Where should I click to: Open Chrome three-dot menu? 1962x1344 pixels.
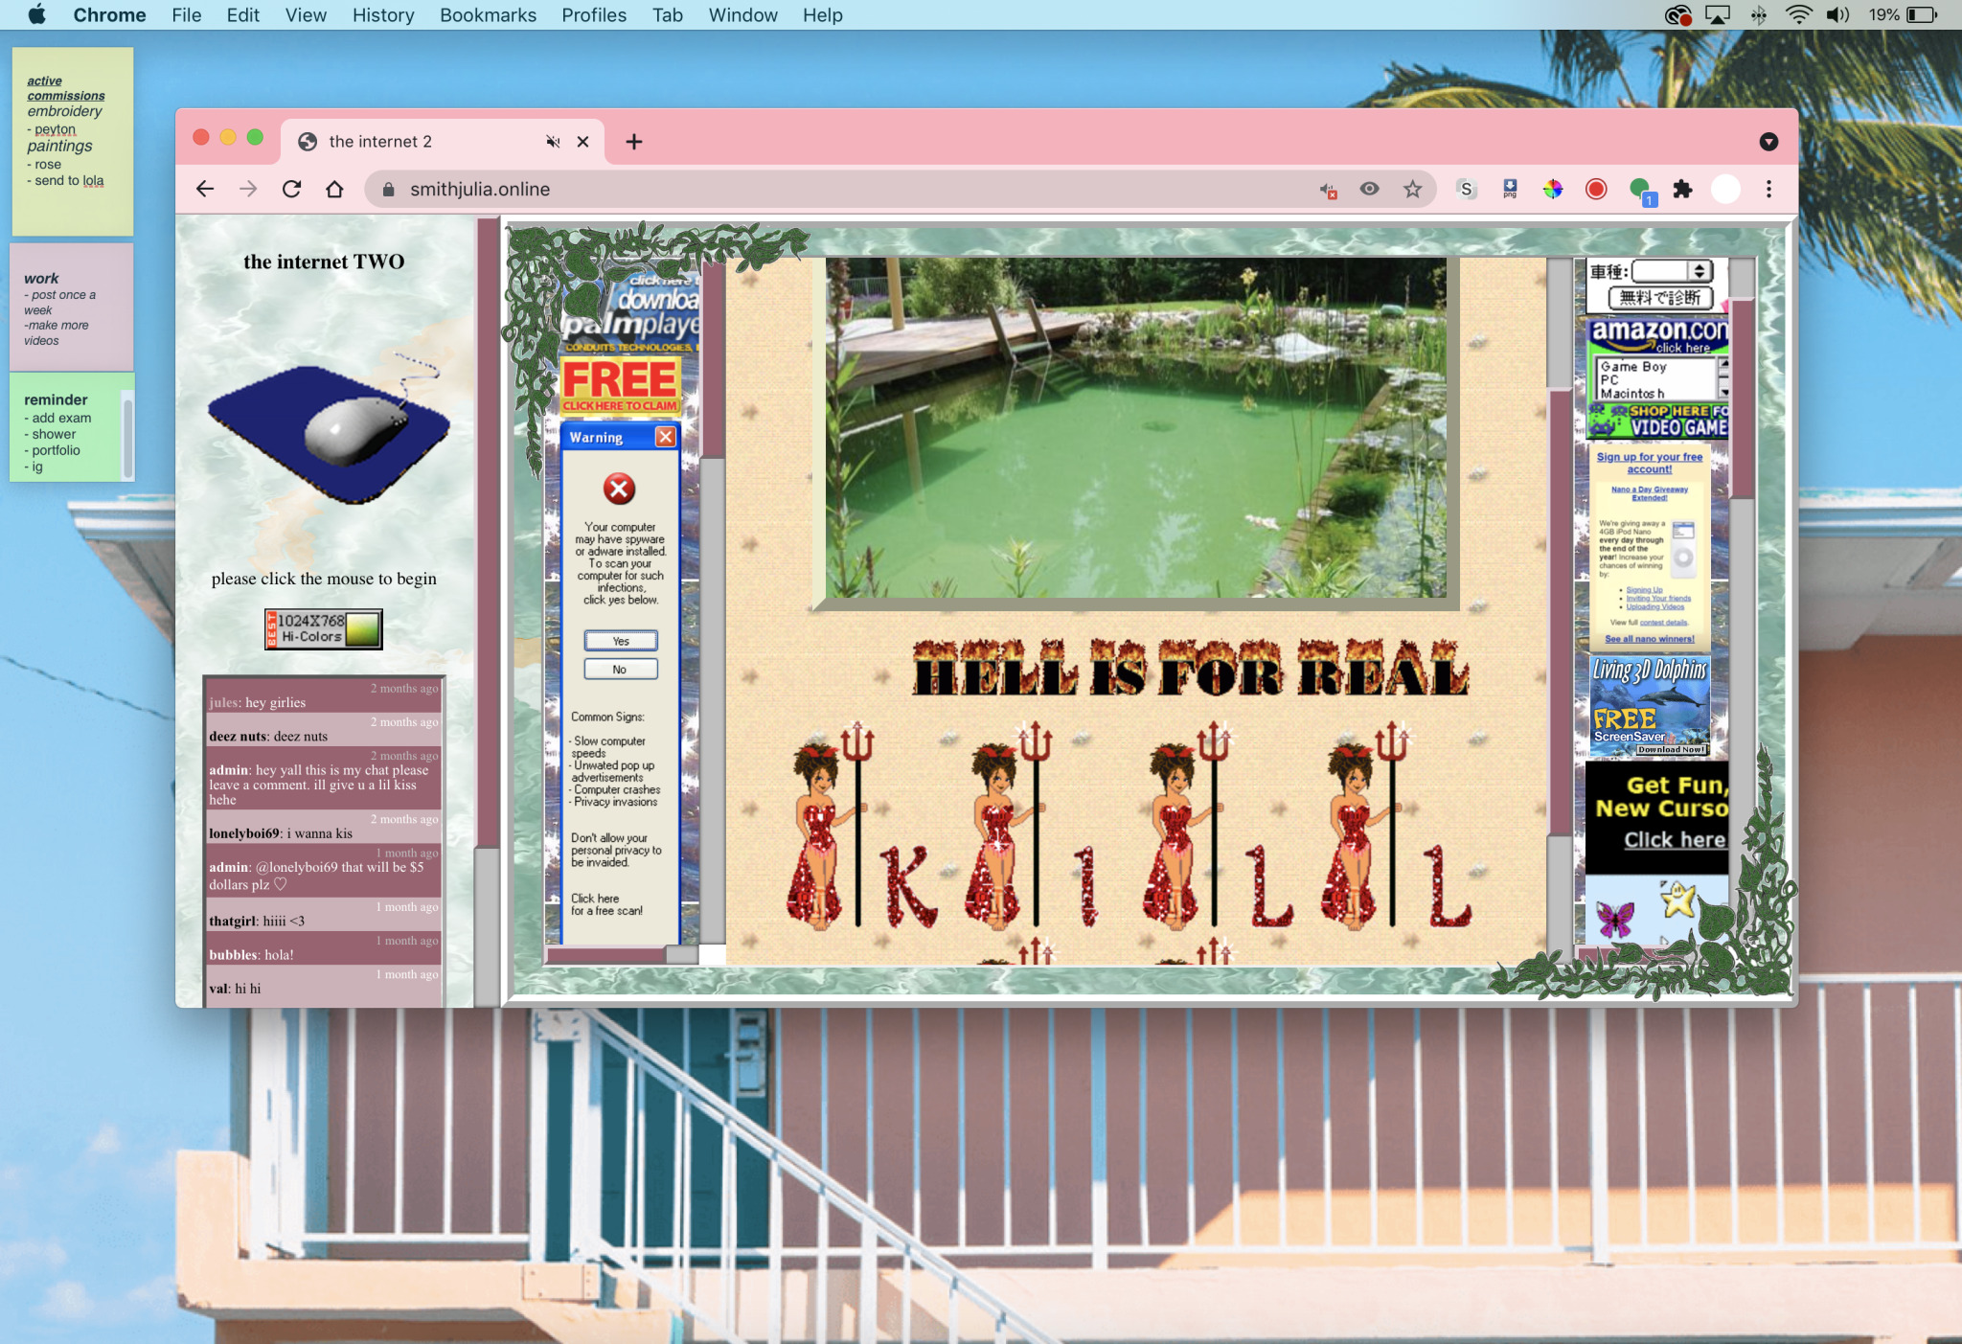(1768, 189)
